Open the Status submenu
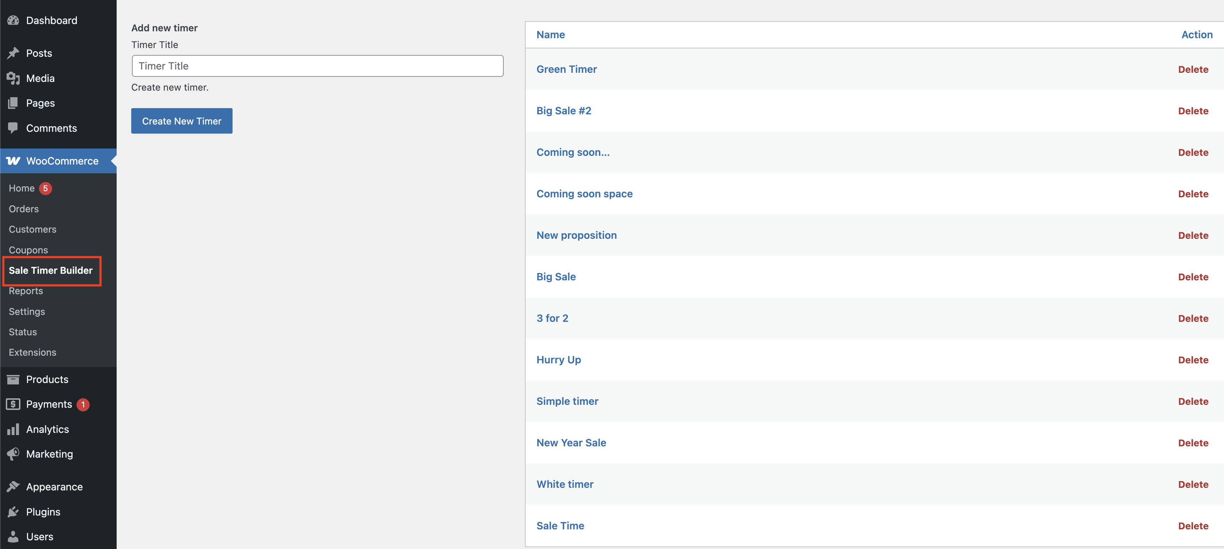Image resolution: width=1224 pixels, height=549 pixels. [x=23, y=332]
